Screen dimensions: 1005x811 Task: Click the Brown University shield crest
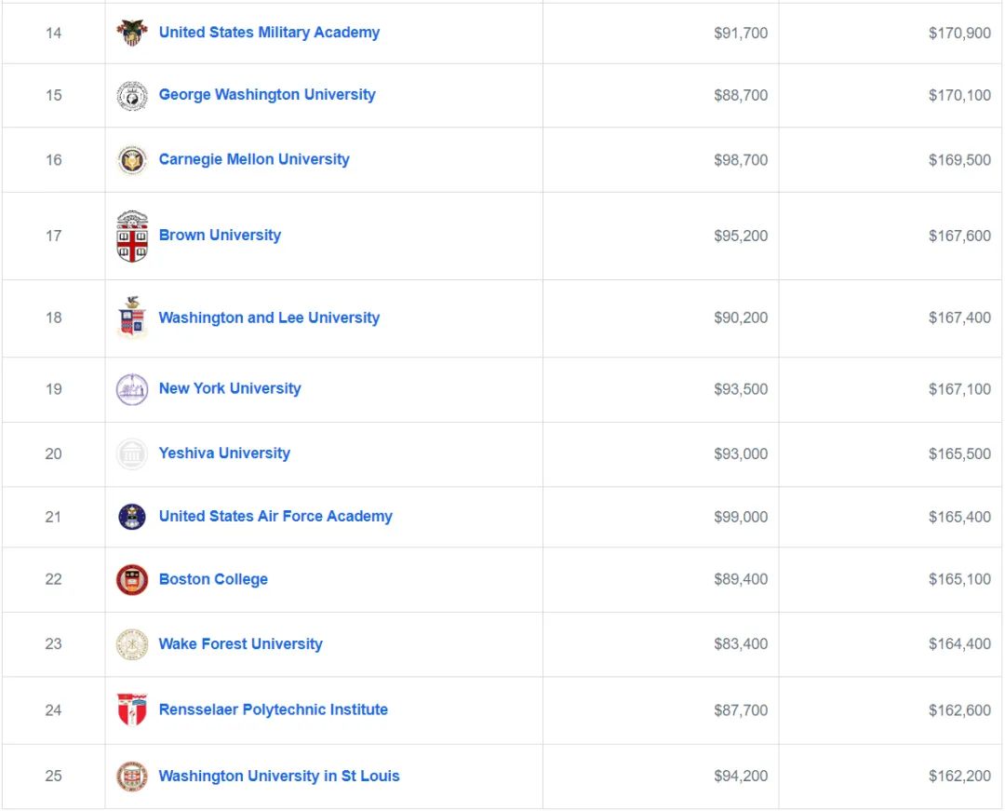point(132,236)
